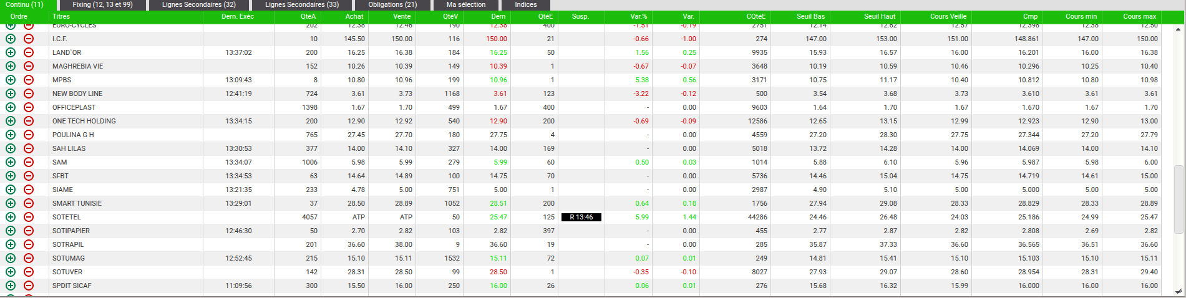Click the red minus icon for SIAME
Screen dimensions: 1186x298
29,190
